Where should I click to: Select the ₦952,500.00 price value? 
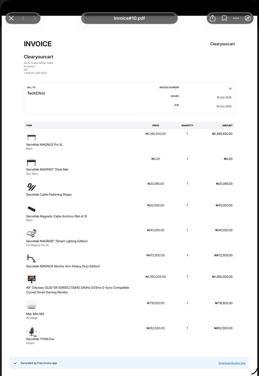click(x=156, y=328)
